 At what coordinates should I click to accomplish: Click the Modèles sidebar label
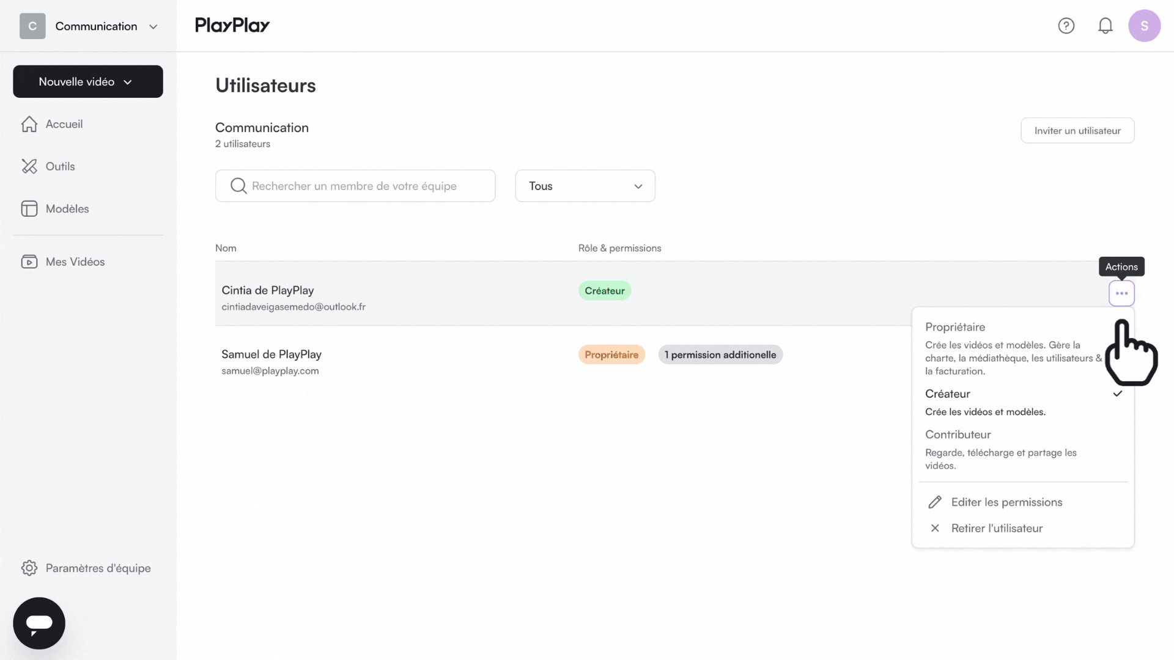pyautogui.click(x=67, y=209)
